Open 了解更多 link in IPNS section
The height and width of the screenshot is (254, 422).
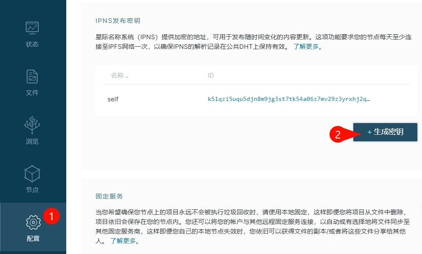click(307, 47)
